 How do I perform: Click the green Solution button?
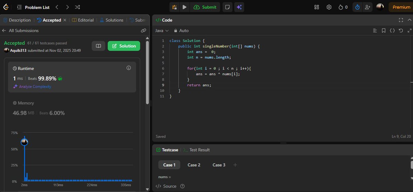(x=124, y=46)
